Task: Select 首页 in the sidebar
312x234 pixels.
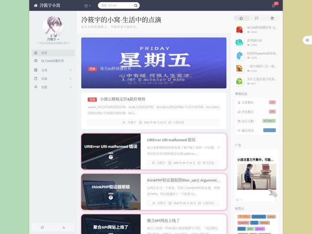Action: (x=53, y=53)
